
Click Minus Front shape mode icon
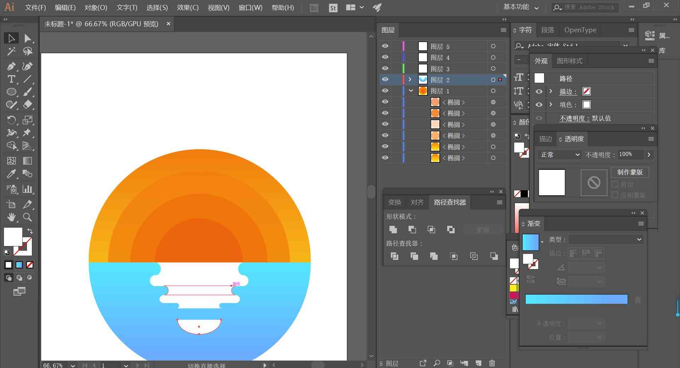tap(412, 229)
